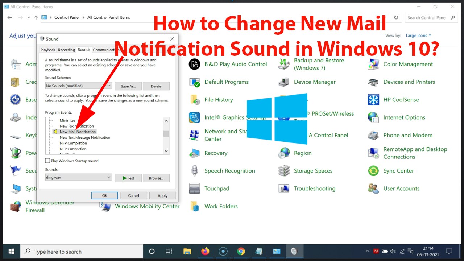Screen dimensions: 464x261
Task: Go up one level arrow
Action: click(36, 17)
